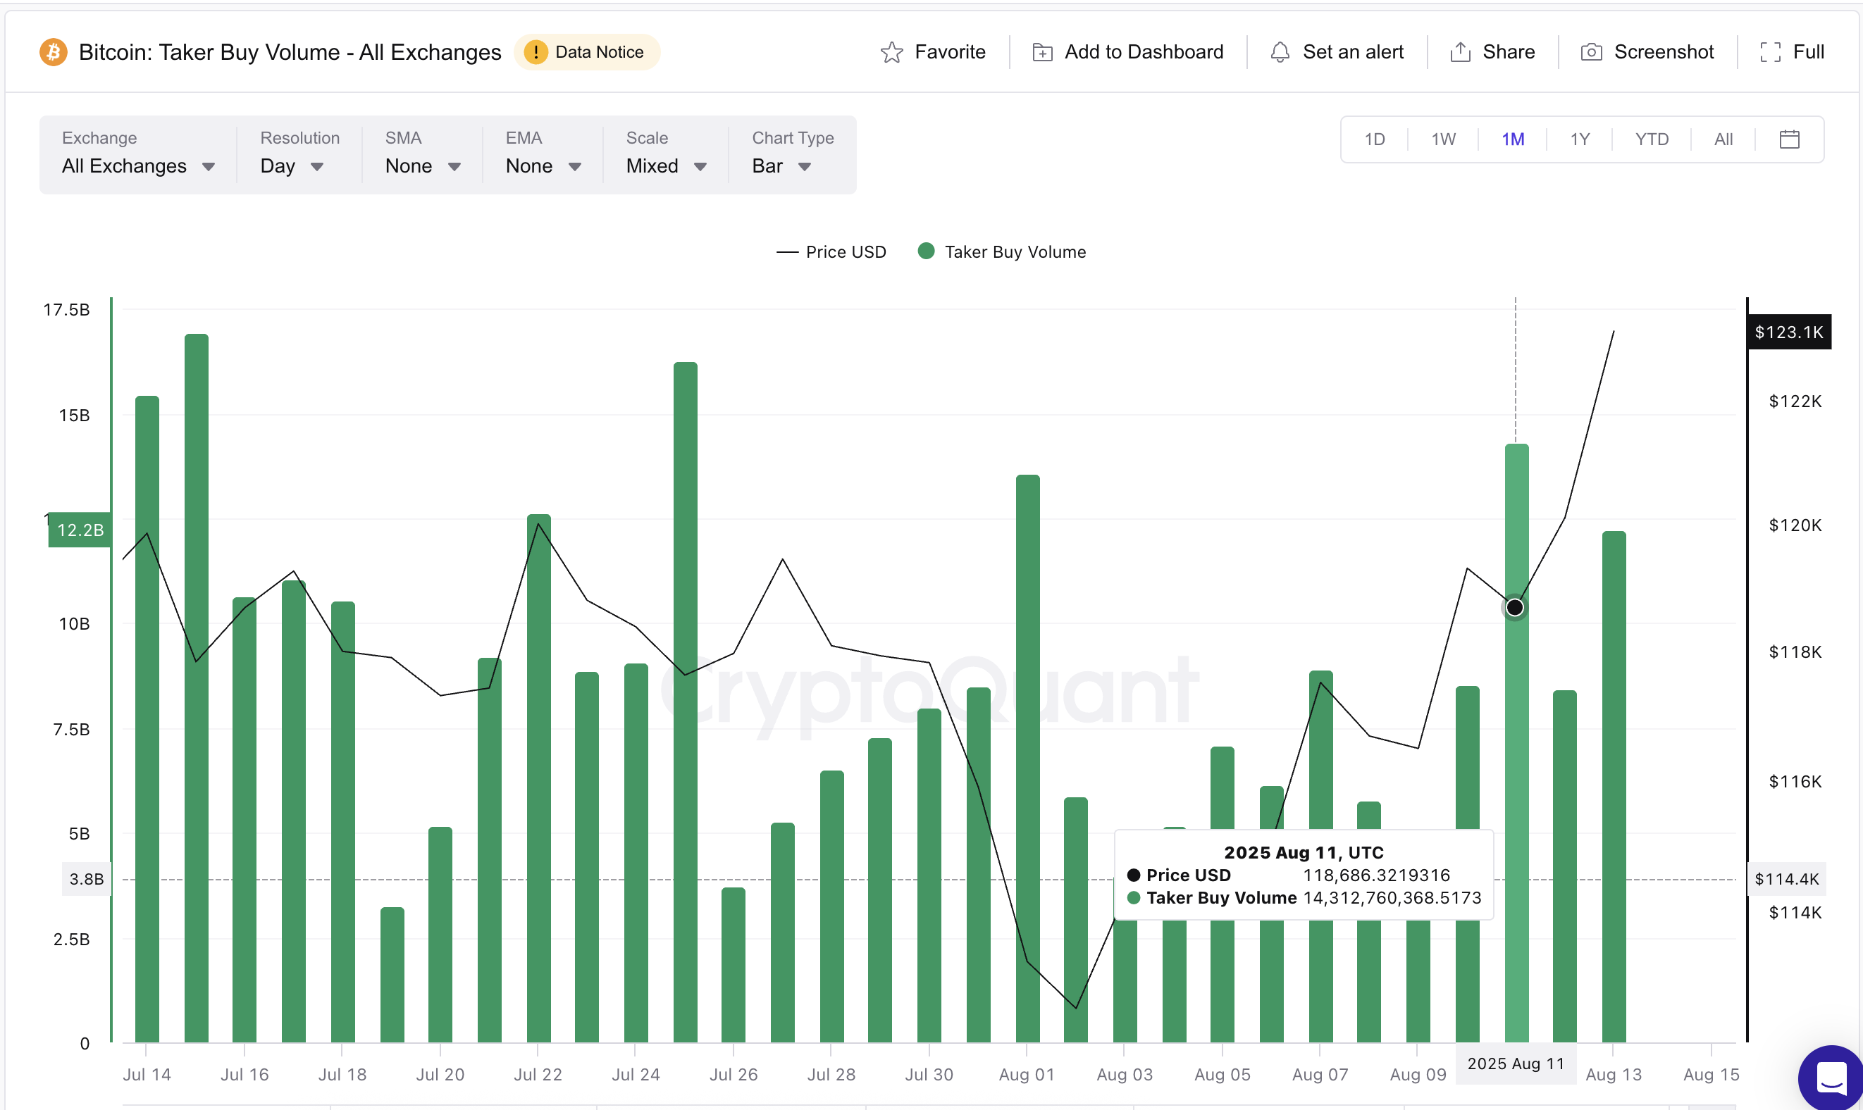Image resolution: width=1863 pixels, height=1110 pixels.
Task: Toggle the Price USD legend series
Action: pyautogui.click(x=831, y=251)
